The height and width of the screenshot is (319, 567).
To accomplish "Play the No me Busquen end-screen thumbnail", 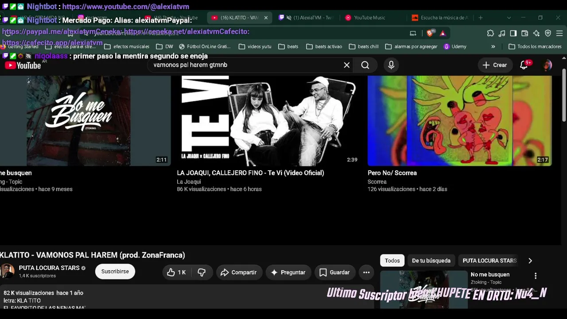I will click(85, 121).
